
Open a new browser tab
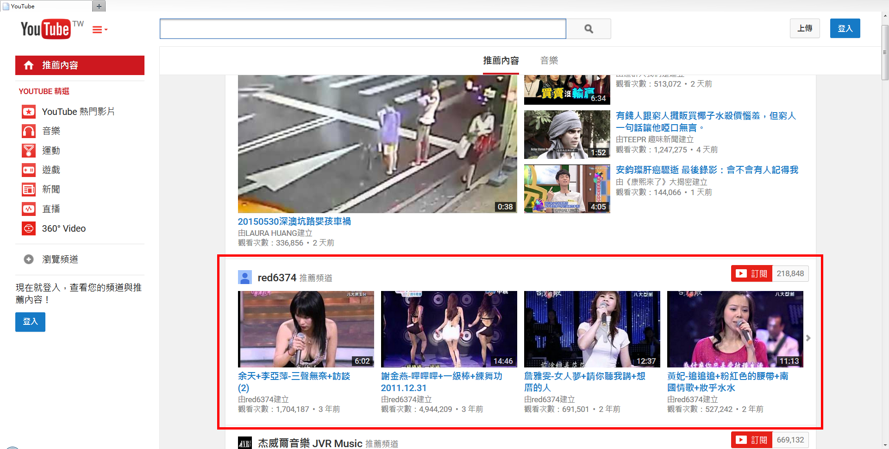tap(99, 6)
